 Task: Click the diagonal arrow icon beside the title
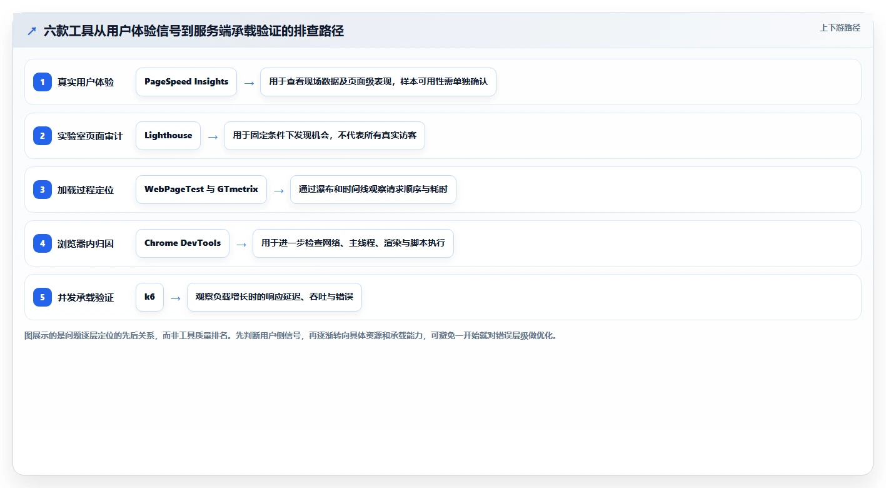point(32,31)
